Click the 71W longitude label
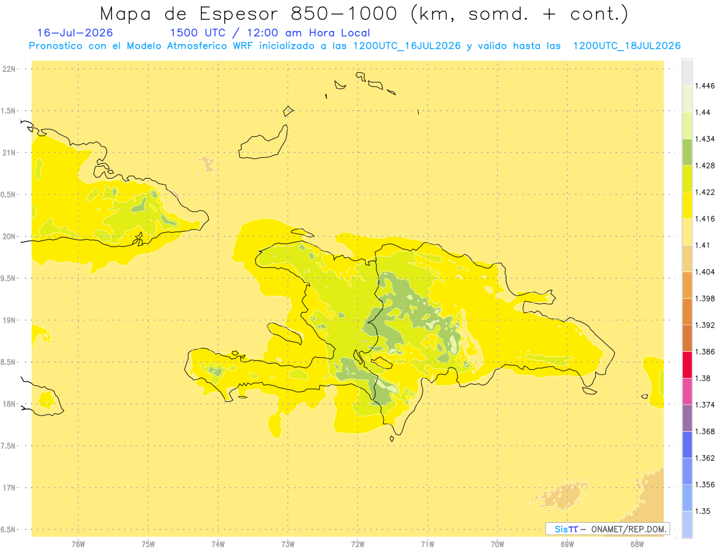The height and width of the screenshot is (552, 715). tap(427, 544)
